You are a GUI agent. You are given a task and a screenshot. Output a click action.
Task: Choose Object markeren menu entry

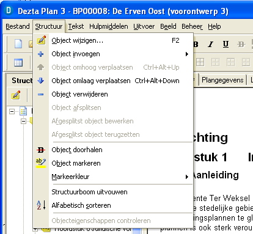tap(113, 163)
